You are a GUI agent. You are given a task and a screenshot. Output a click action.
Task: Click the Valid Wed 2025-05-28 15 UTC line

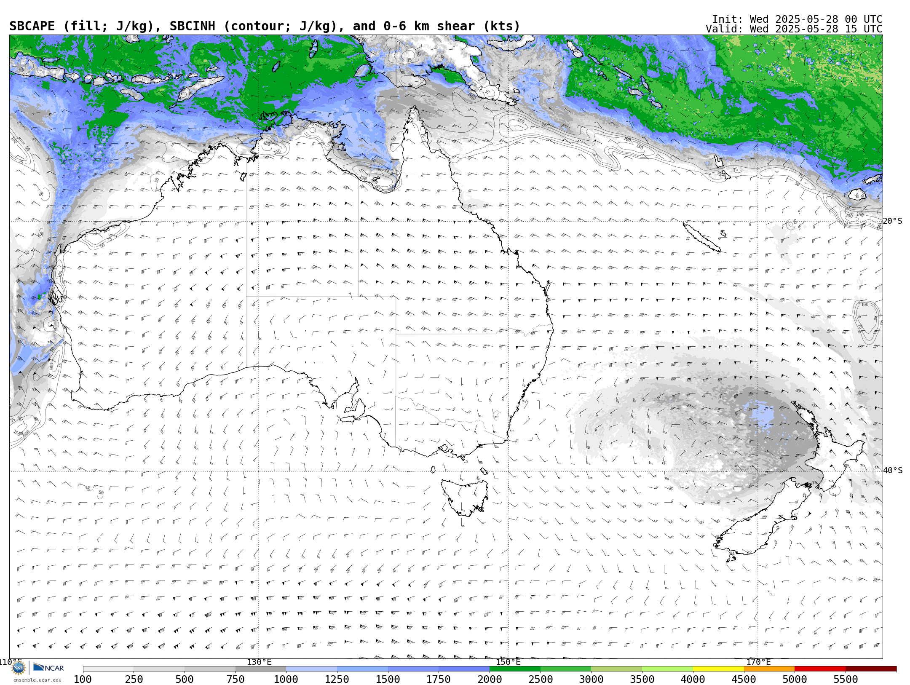(x=794, y=29)
